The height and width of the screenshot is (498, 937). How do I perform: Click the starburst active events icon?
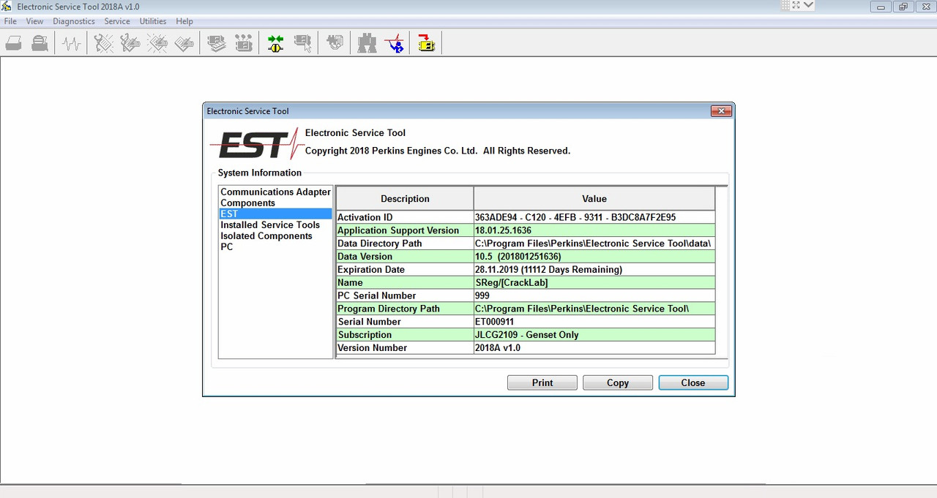[x=157, y=44]
